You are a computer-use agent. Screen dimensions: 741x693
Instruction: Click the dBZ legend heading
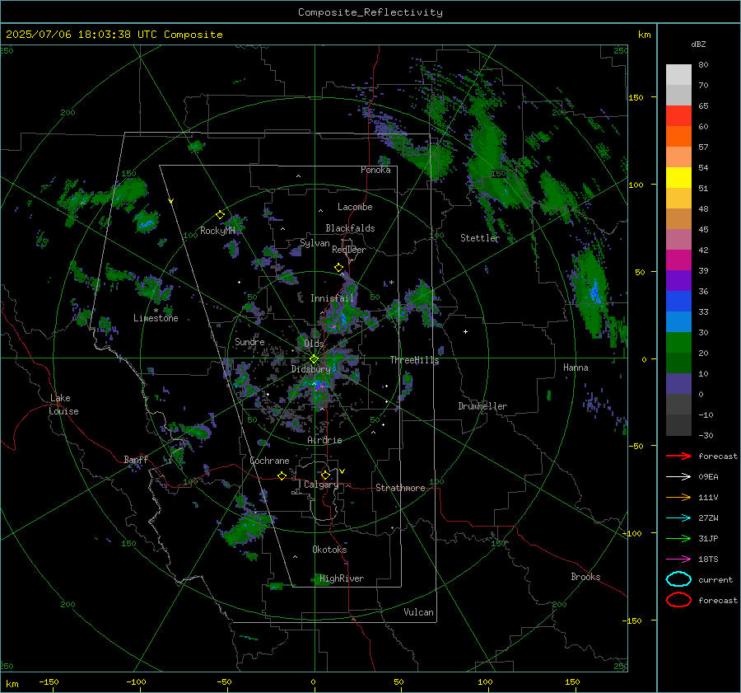[698, 44]
